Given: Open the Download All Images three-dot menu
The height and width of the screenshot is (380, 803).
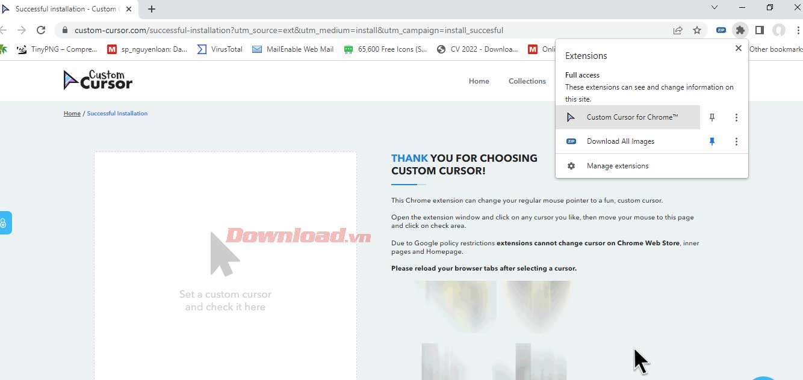Looking at the screenshot, I should click(x=736, y=141).
